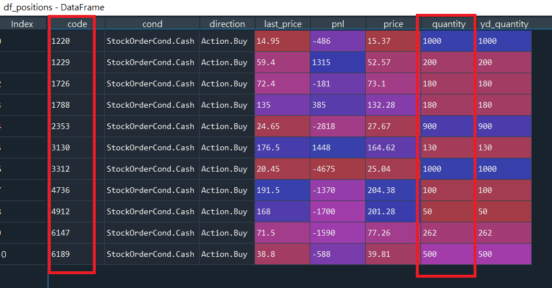The height and width of the screenshot is (288, 552).
Task: Click code cell 6189
Action: (x=77, y=254)
